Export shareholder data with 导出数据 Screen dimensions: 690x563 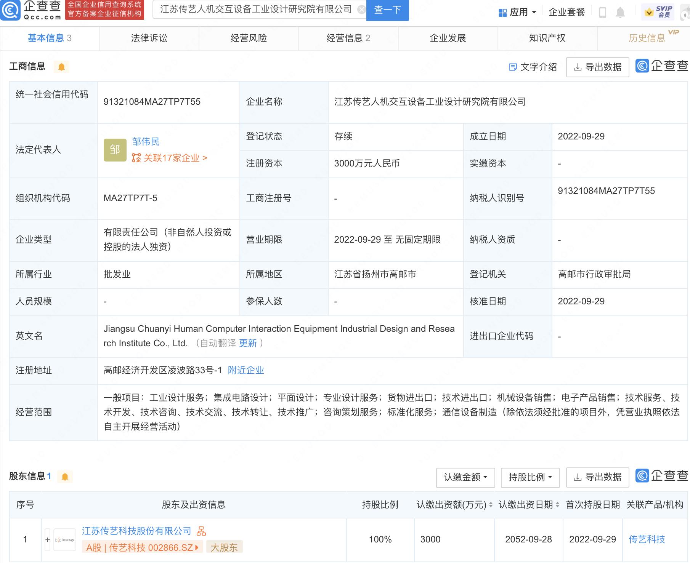pos(597,477)
